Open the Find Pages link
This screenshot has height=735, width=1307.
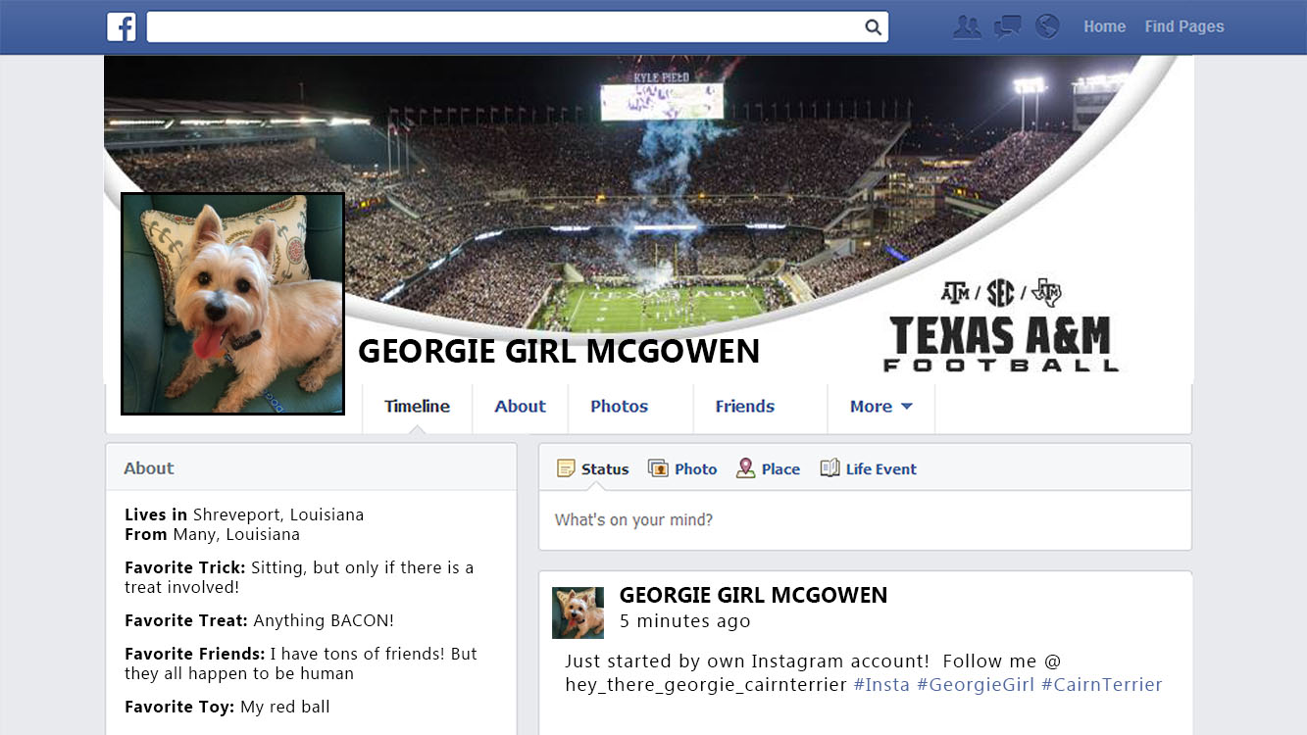pos(1183,26)
